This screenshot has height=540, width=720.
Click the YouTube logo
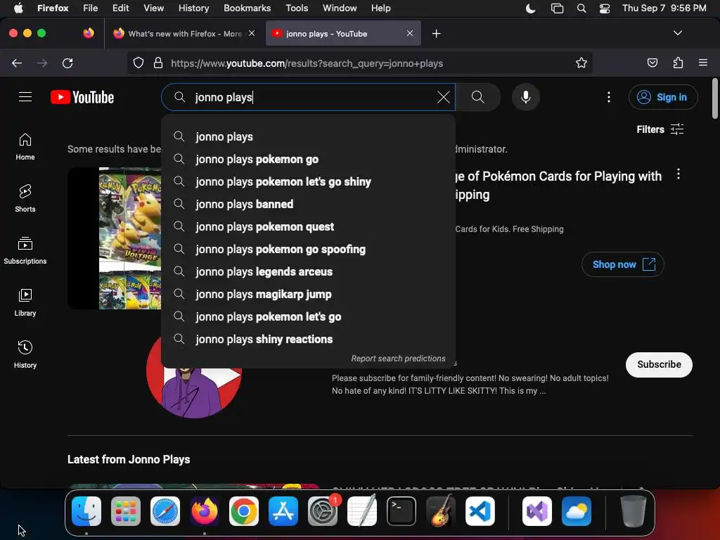82,97
